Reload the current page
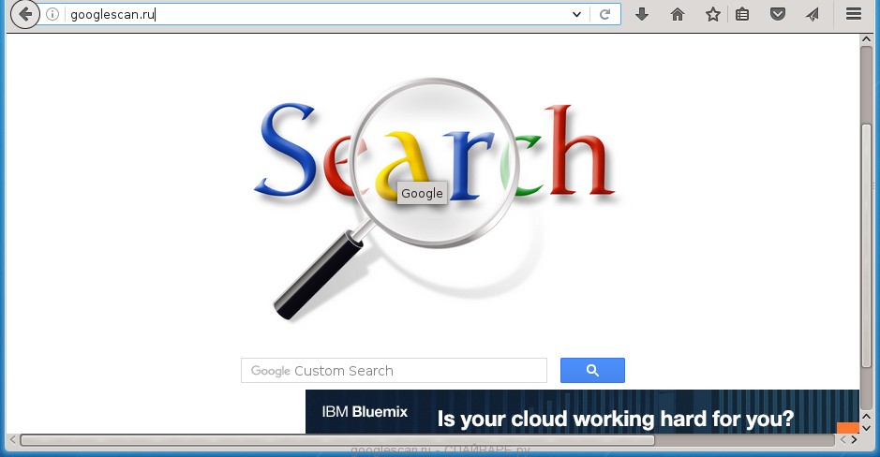 (x=605, y=14)
